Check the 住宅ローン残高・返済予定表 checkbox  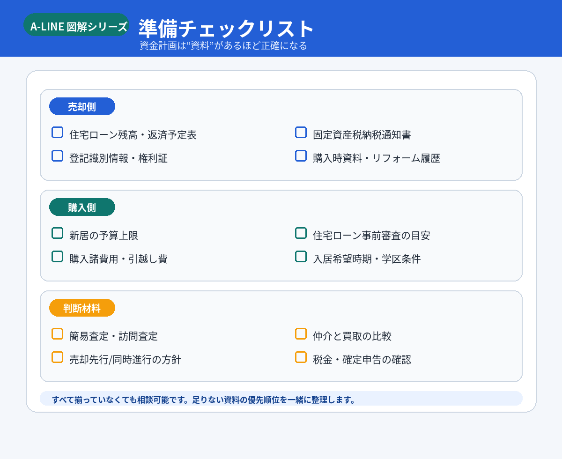pyautogui.click(x=57, y=133)
